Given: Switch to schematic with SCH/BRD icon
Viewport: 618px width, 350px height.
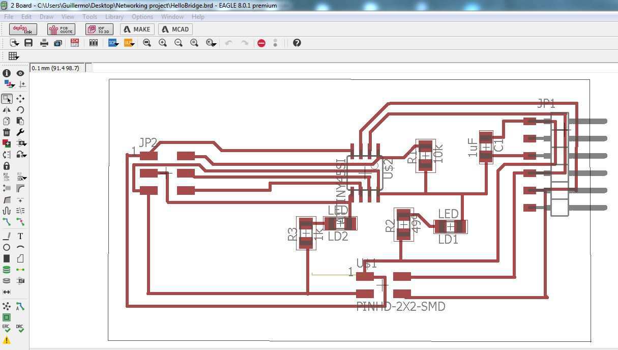Looking at the screenshot, I should click(x=75, y=43).
